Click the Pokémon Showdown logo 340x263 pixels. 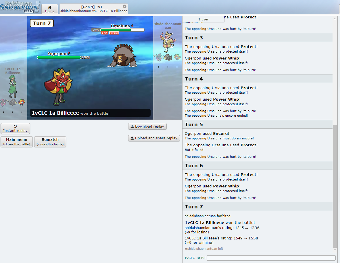click(x=20, y=7)
